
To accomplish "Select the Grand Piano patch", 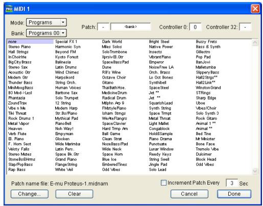I will (66, 159).
